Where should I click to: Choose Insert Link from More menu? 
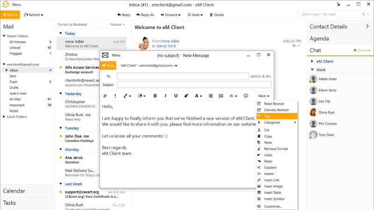click(x=277, y=180)
